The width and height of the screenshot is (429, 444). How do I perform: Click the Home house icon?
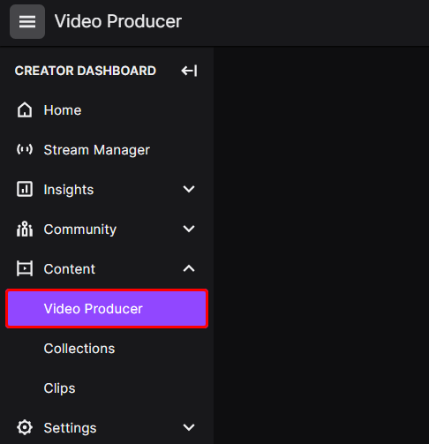pos(25,110)
